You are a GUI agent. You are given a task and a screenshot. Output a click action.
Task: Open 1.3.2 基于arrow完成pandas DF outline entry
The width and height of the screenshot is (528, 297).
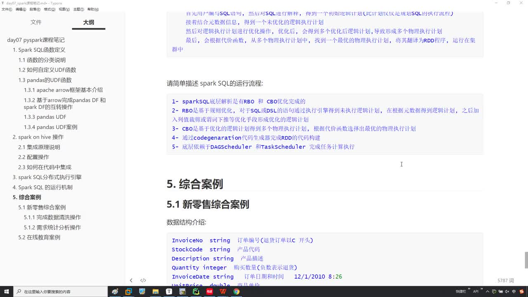tap(65, 103)
